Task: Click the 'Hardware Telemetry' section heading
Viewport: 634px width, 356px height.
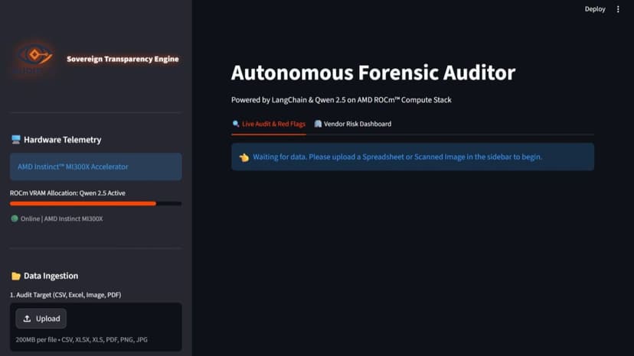Action: pyautogui.click(x=62, y=140)
